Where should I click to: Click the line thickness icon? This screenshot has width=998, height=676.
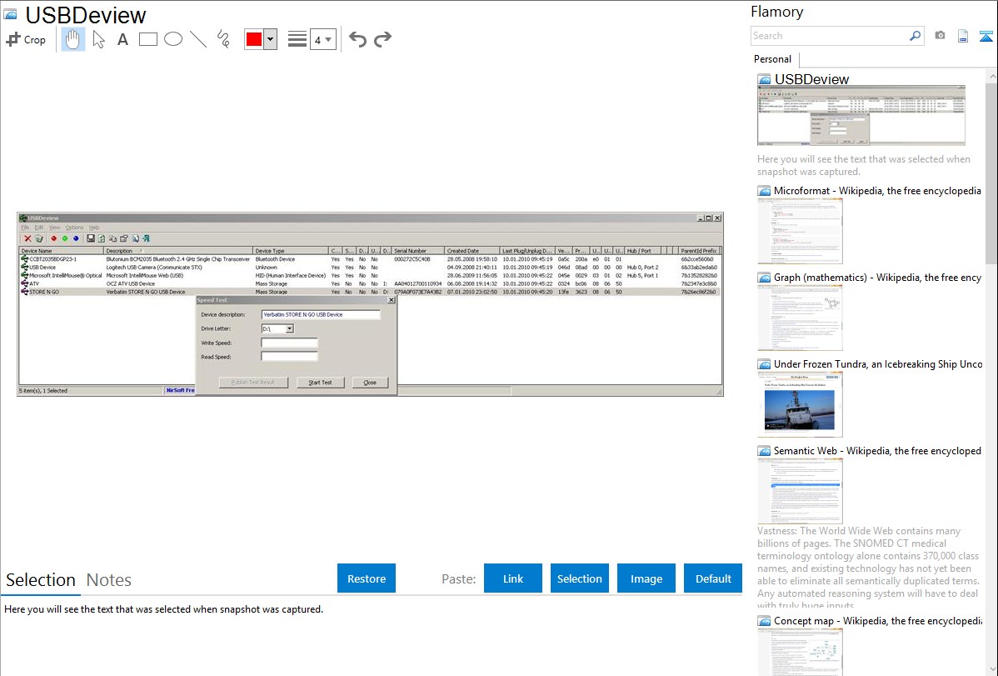point(297,39)
